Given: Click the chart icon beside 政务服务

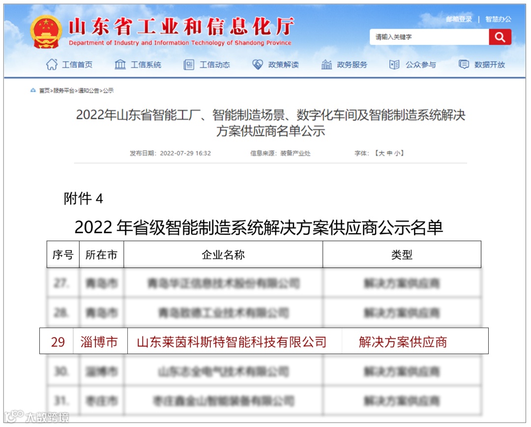Looking at the screenshot, I should [x=326, y=64].
